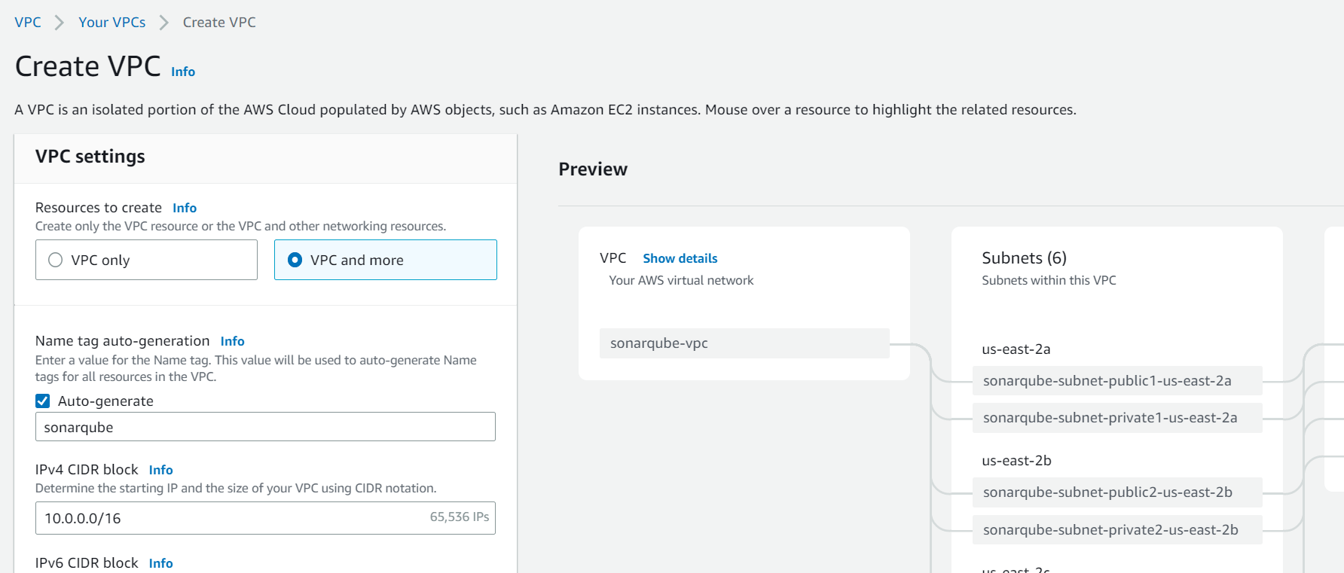The width and height of the screenshot is (1344, 573).
Task: Open Info next to IPv4 CIDR block
Action: click(160, 469)
